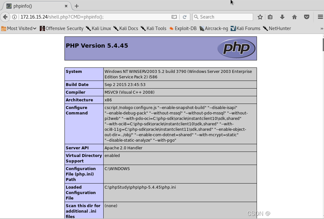Click Scan this dir for additional .ini label
This screenshot has width=324, height=219.
(x=83, y=211)
